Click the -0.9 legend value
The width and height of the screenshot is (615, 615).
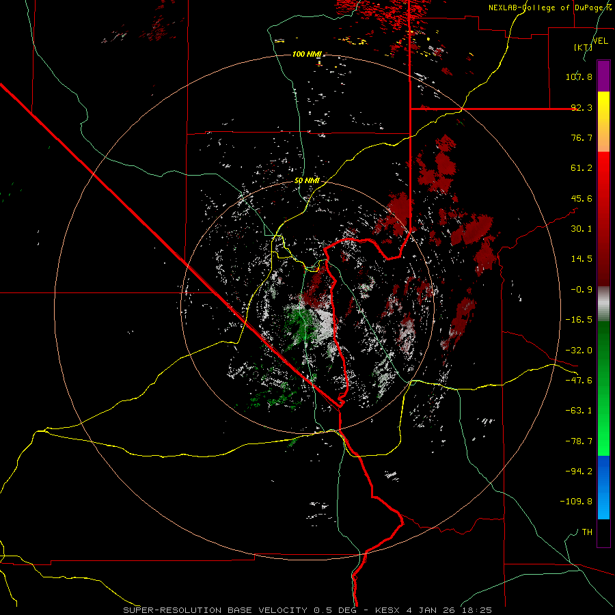[x=582, y=290]
